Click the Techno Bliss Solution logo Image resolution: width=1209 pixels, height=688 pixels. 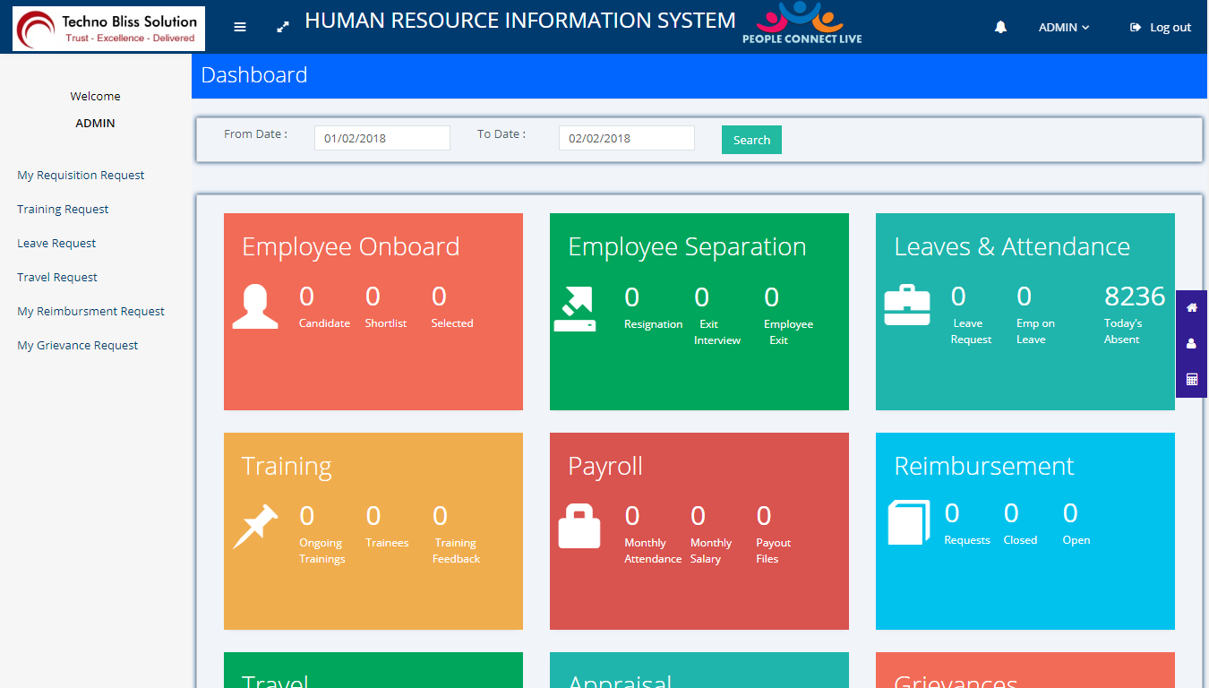(109, 29)
